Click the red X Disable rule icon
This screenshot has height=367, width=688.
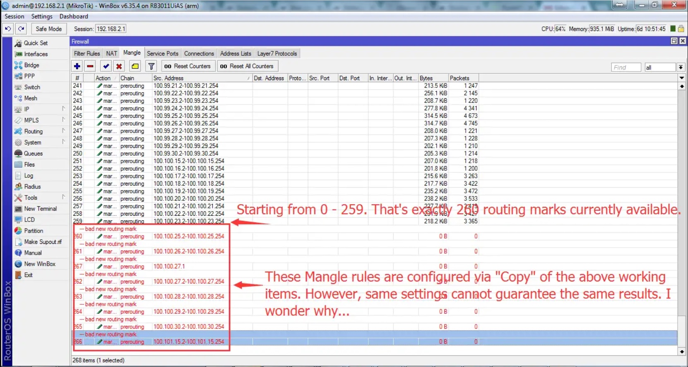[x=119, y=66]
